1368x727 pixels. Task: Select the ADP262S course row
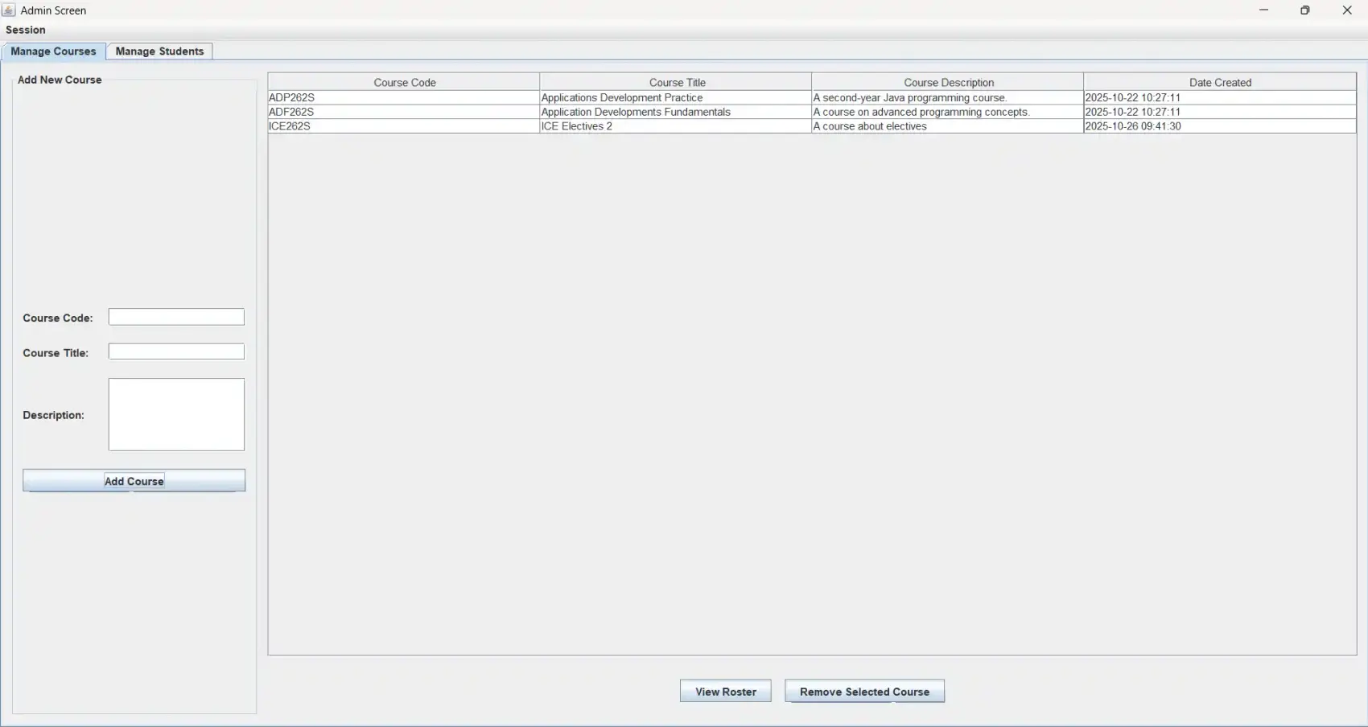pos(402,97)
